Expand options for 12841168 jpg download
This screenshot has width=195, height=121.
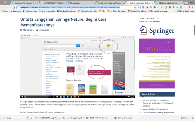pyautogui.click(x=56, y=118)
